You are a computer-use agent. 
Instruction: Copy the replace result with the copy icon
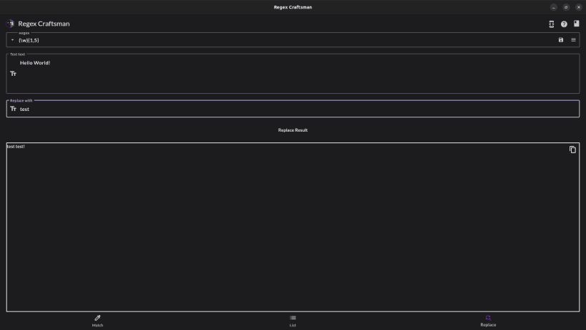572,150
